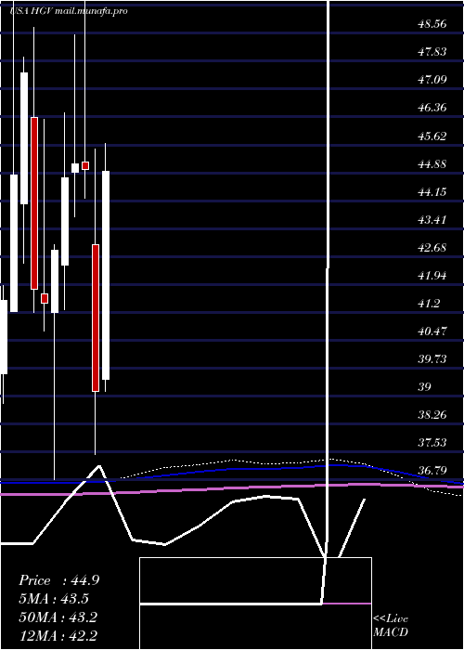
Task: Select the 39 price axis label
Action: [x=425, y=387]
